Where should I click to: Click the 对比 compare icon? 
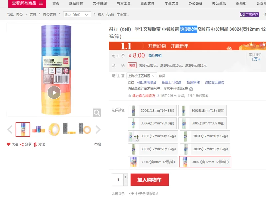(35, 144)
